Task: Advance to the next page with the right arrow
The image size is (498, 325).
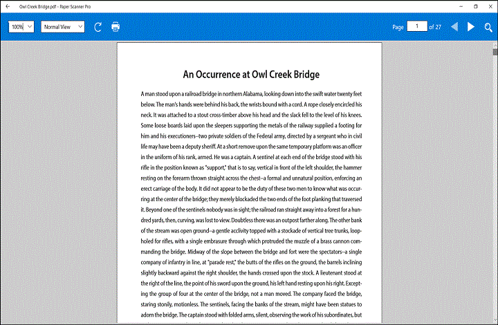Action: tap(471, 27)
